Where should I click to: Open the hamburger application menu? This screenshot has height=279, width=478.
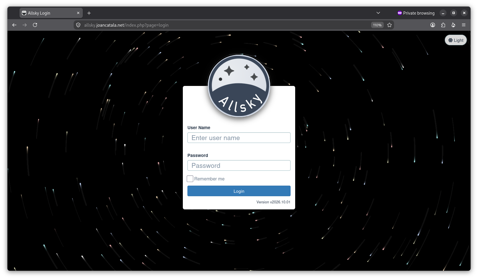point(464,25)
